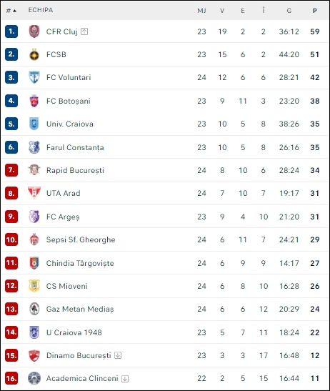Click the CFR Cluj club crest
This screenshot has width=330, height=391.
[x=34, y=31]
